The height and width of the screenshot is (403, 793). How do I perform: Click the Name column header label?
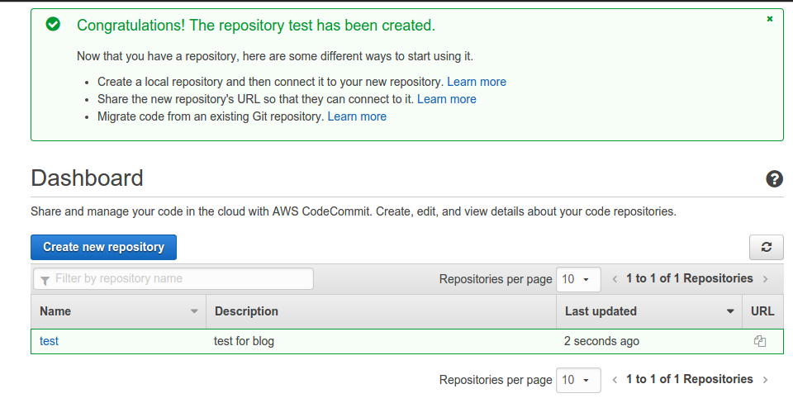tap(55, 311)
